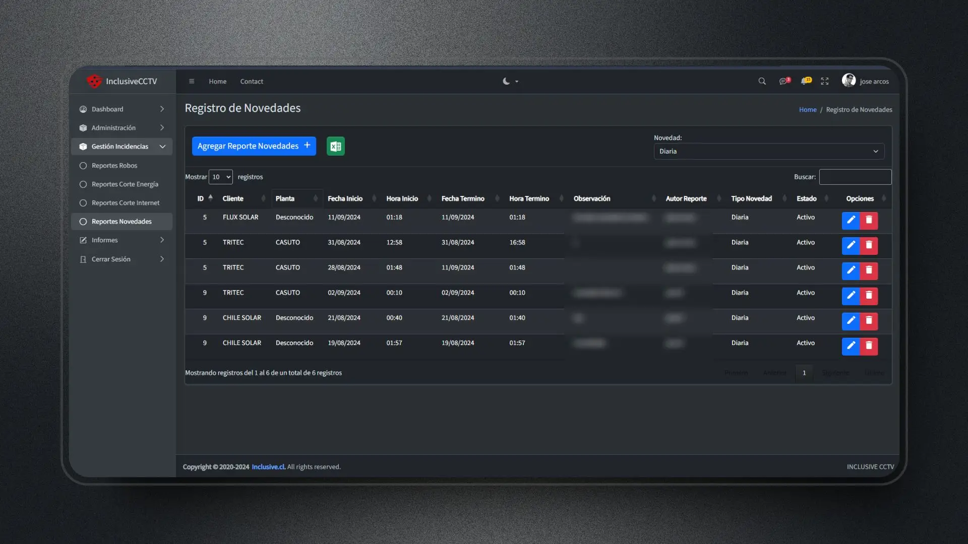Toggle the fullscreen icon
Image resolution: width=968 pixels, height=544 pixels.
point(825,81)
